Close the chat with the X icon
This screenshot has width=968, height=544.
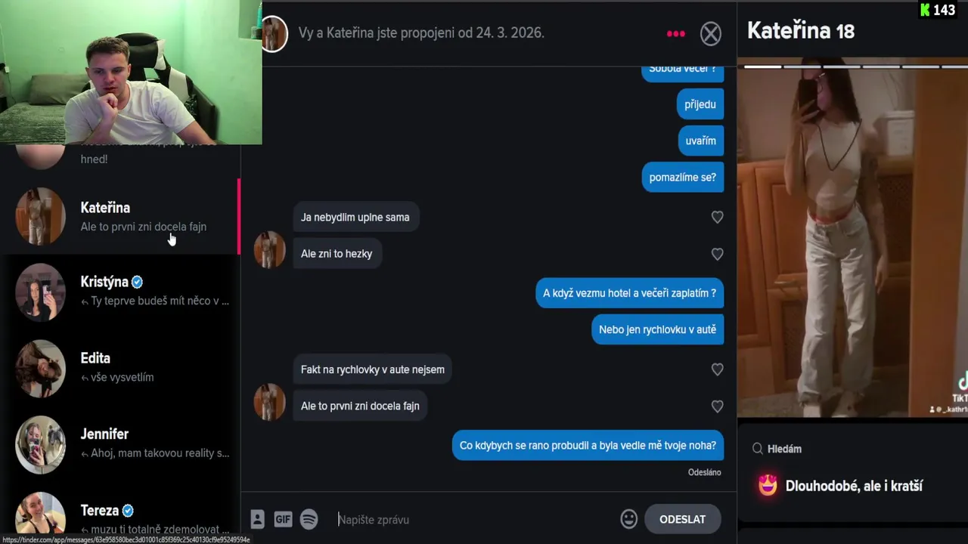[711, 33]
